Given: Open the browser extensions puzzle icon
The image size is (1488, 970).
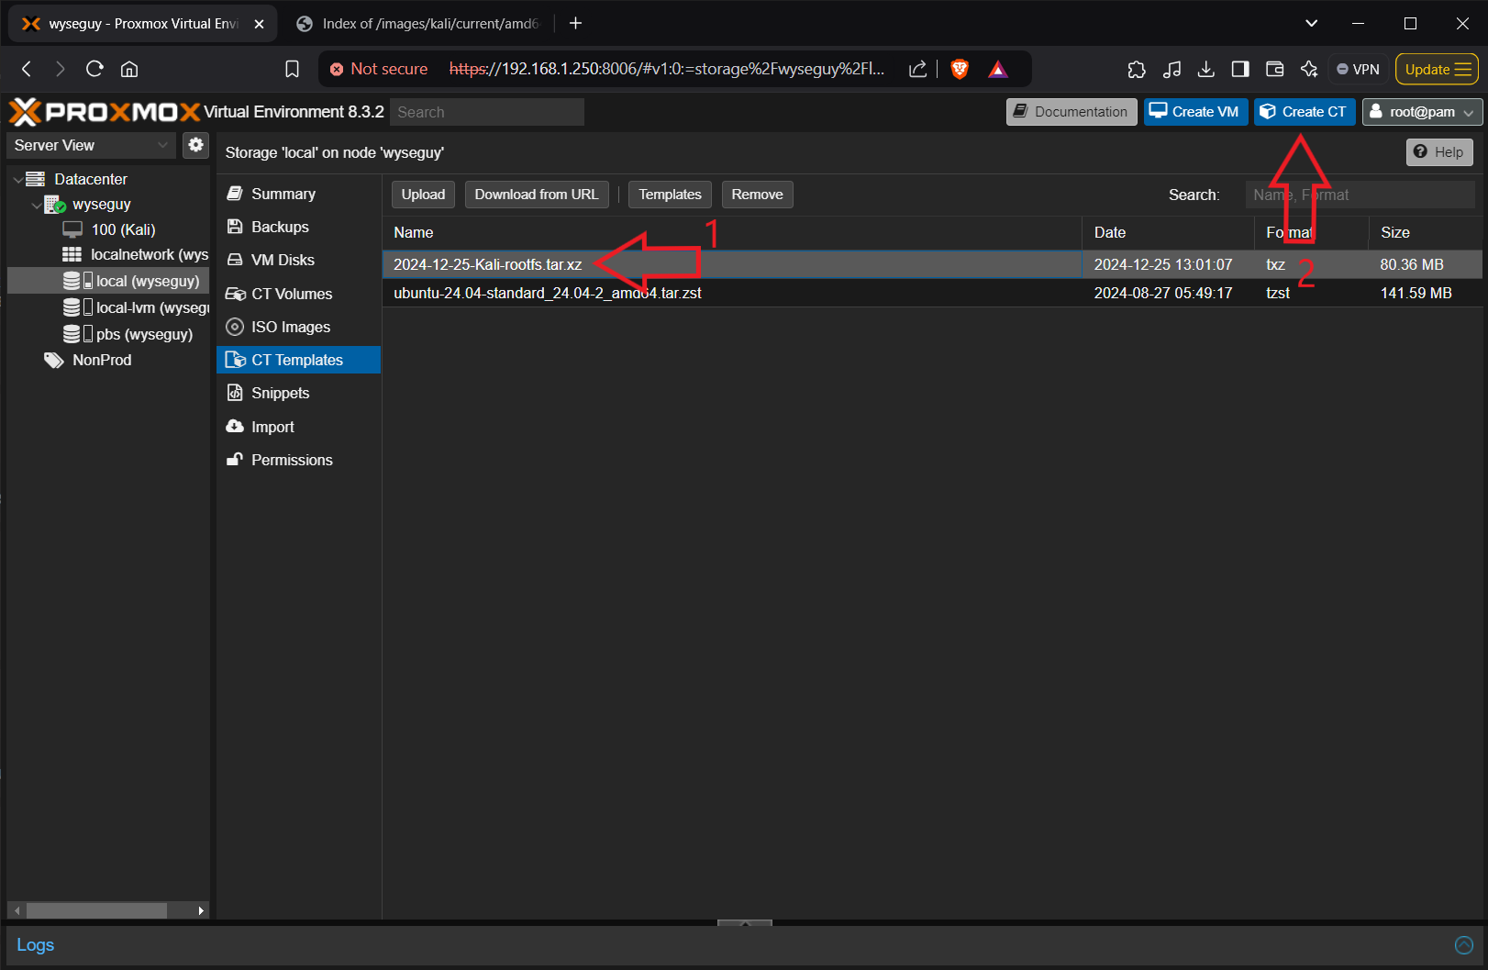Looking at the screenshot, I should coord(1137,69).
